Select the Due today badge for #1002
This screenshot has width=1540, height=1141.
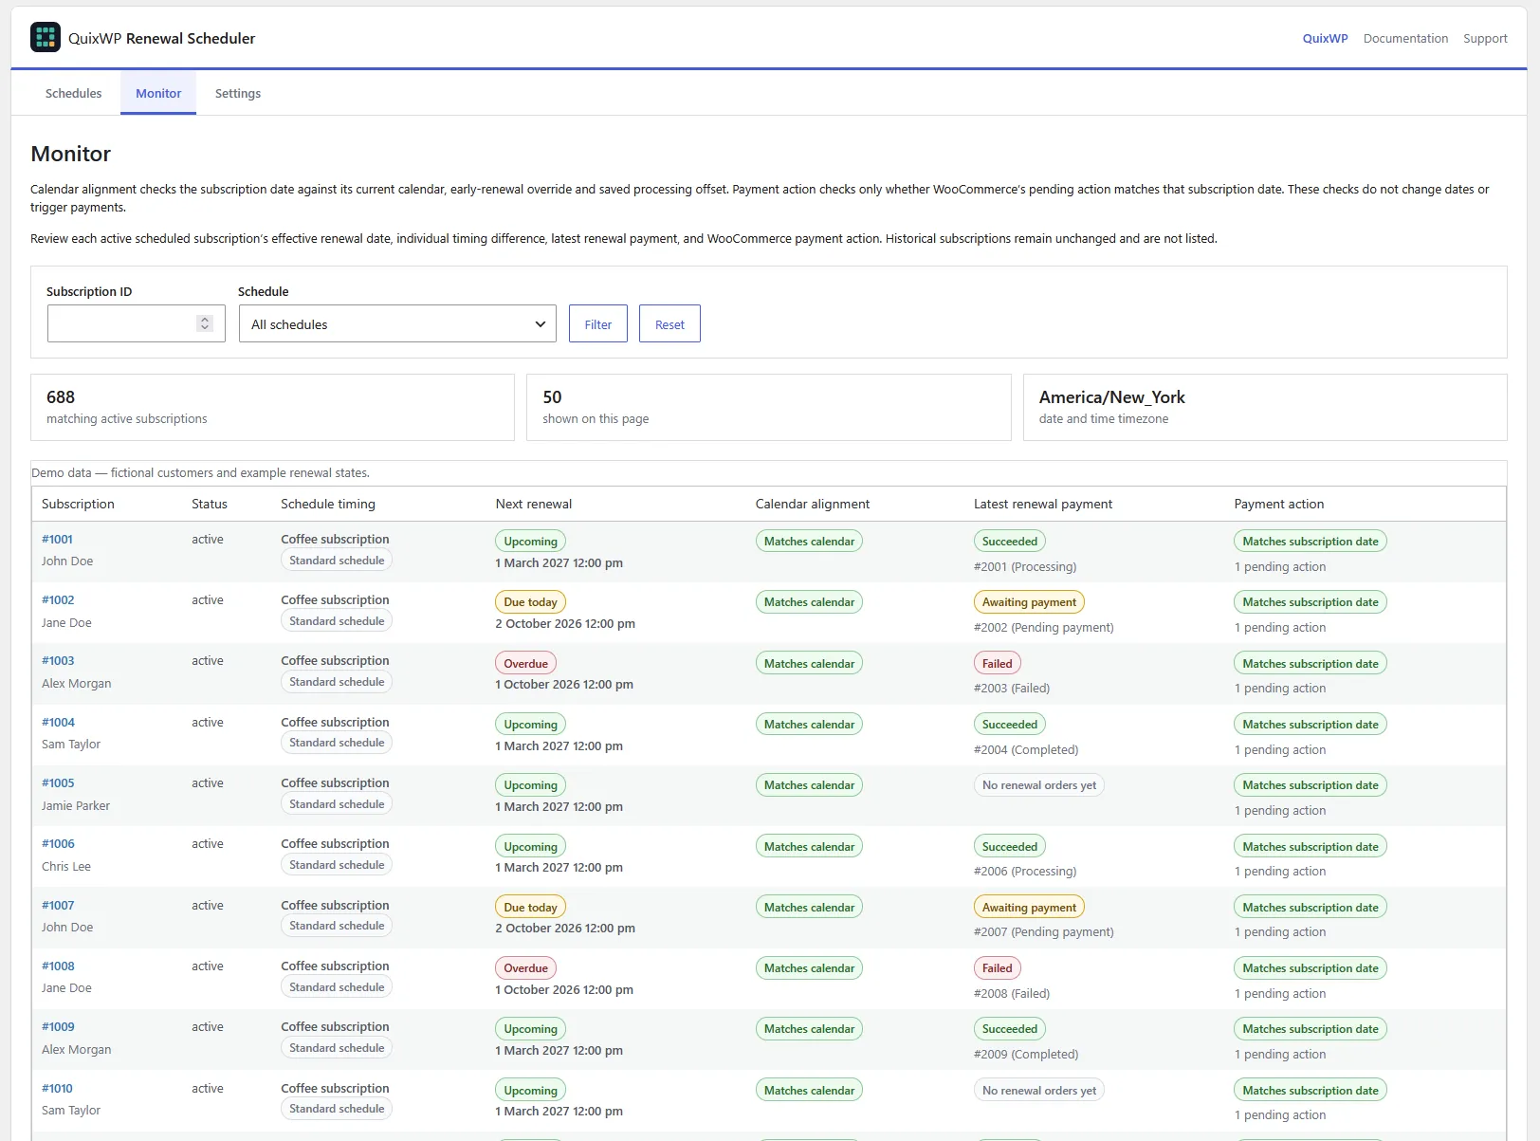pyautogui.click(x=530, y=602)
